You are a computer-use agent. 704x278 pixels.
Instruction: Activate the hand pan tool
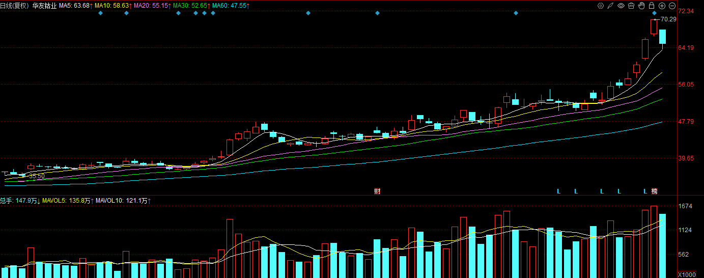click(641, 6)
